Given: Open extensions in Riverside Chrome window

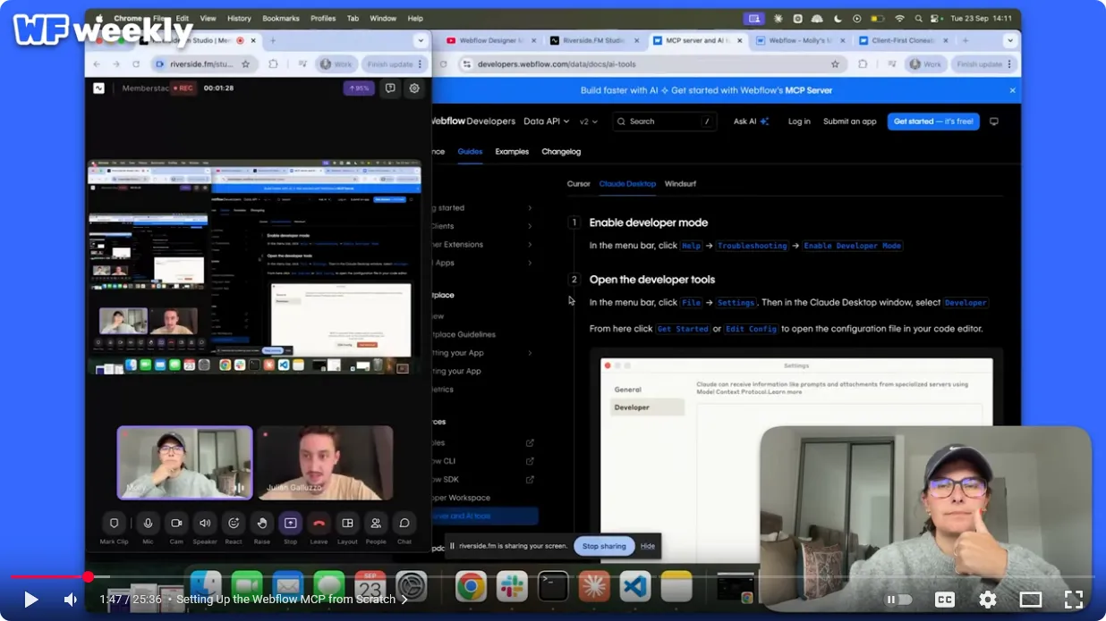Looking at the screenshot, I should 273,64.
